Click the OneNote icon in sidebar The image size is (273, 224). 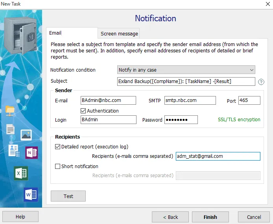click(31, 153)
